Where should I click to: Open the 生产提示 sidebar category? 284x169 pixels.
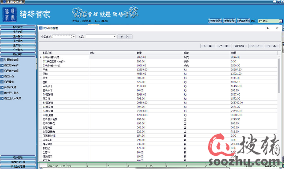click(x=18, y=36)
